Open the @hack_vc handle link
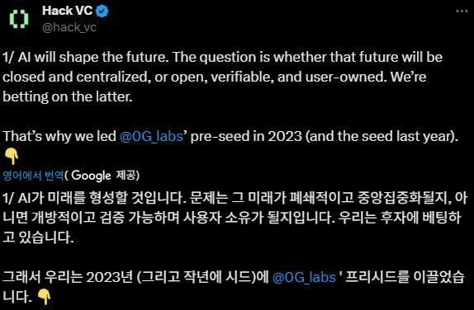474x310 pixels. 69,27
